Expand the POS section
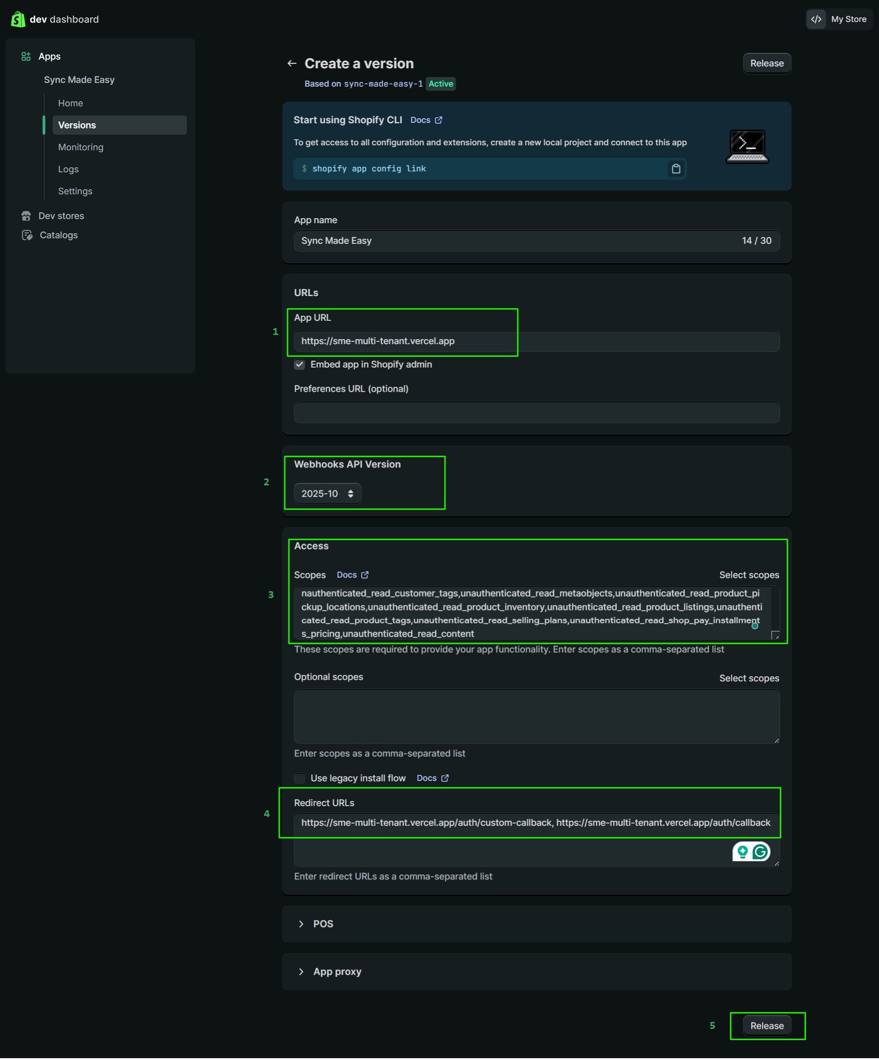The image size is (879, 1060). [x=301, y=924]
